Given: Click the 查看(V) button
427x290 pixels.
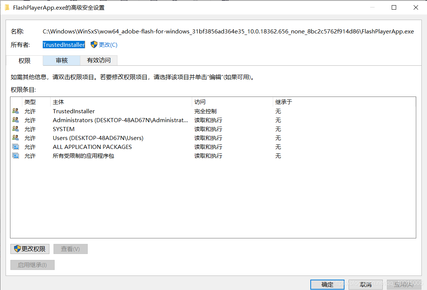Looking at the screenshot, I should coord(71,249).
